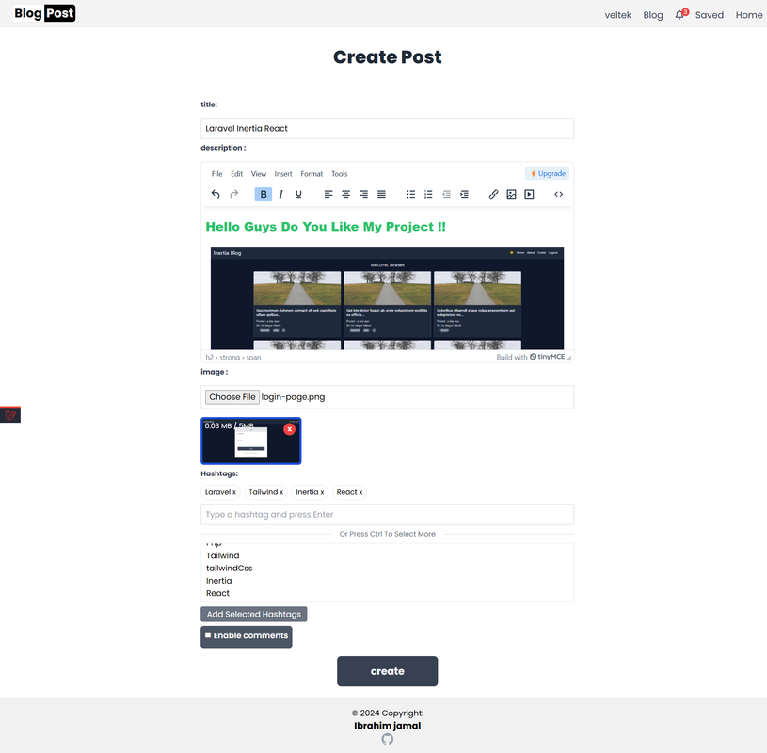This screenshot has width=767, height=753.
Task: Undo the last editor change
Action: coord(216,194)
